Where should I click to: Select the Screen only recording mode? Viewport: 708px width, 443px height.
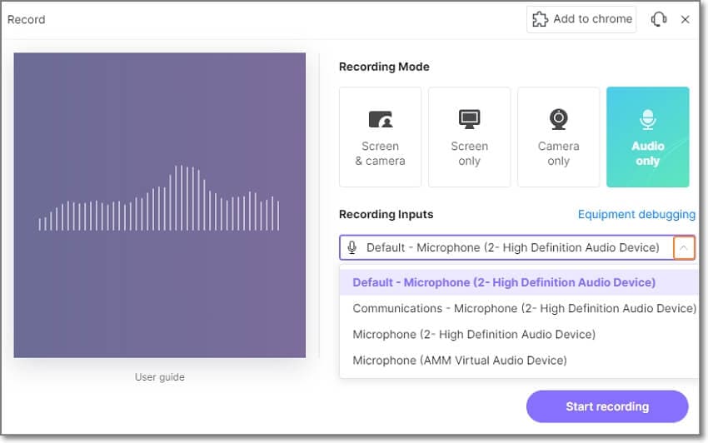[x=469, y=137]
